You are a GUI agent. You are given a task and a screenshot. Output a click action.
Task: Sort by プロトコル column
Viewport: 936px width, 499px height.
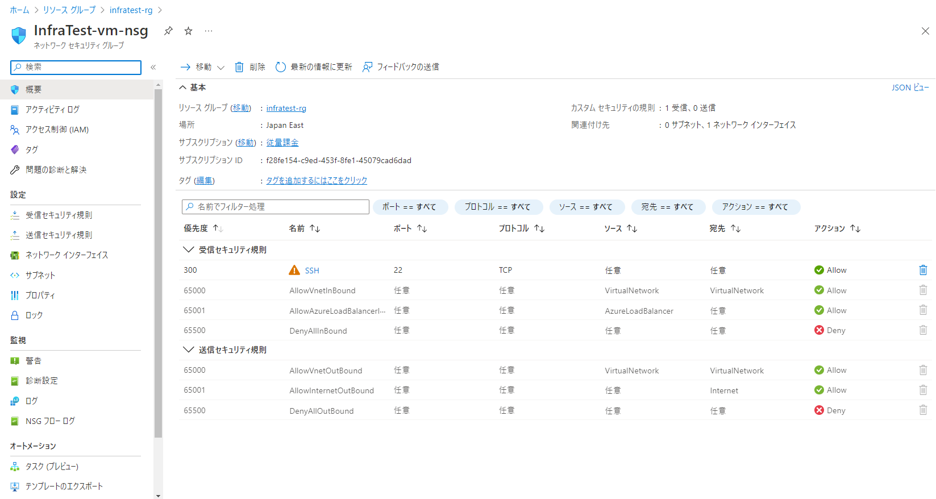click(x=522, y=228)
